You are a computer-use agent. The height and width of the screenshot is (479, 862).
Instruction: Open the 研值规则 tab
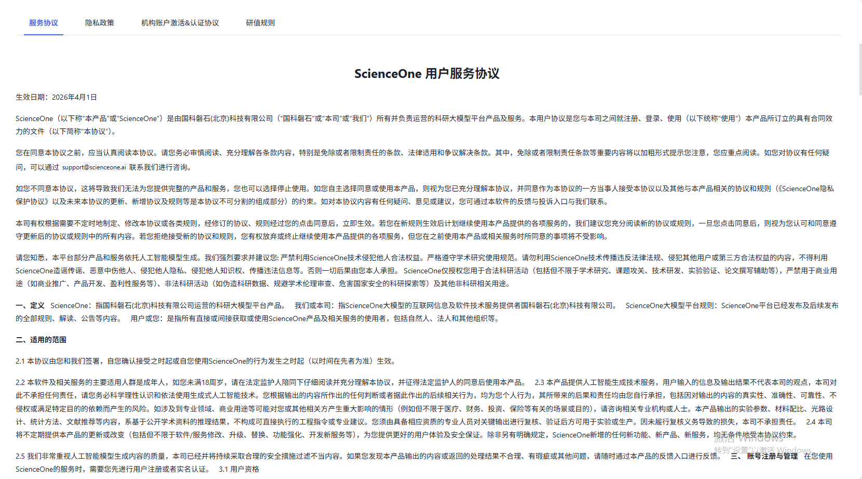[261, 23]
